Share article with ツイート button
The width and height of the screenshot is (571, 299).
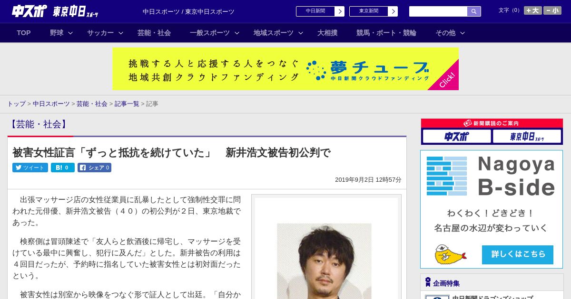tap(30, 168)
